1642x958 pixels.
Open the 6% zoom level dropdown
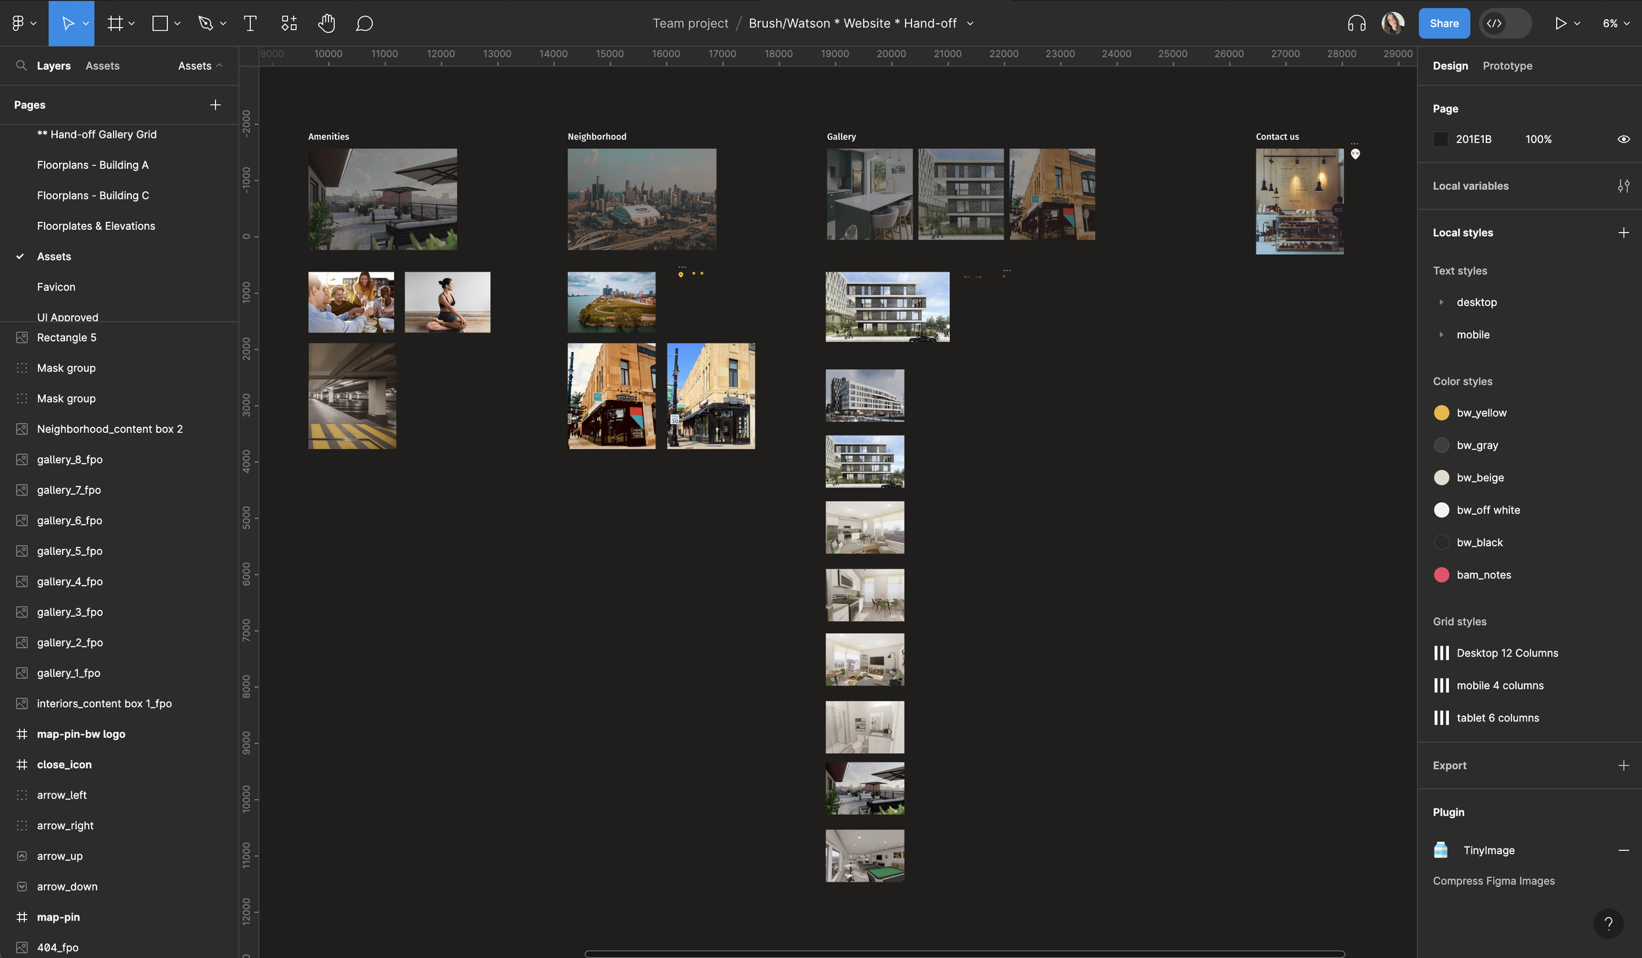coord(1616,24)
